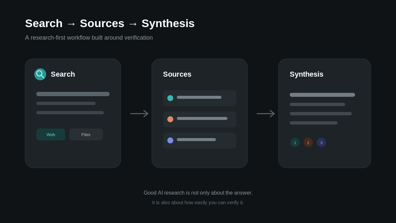Image resolution: width=396 pixels, height=223 pixels.
Task: Click the teal magnifier Search icon
Action: 40,74
